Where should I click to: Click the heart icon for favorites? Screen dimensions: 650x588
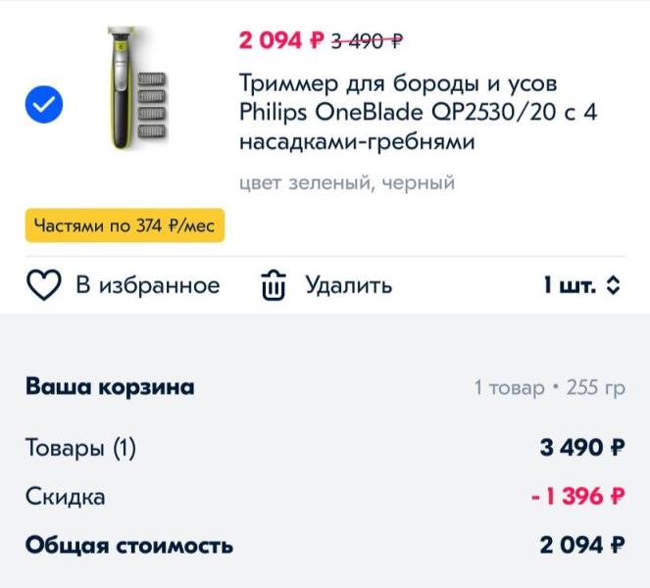pyautogui.click(x=43, y=286)
